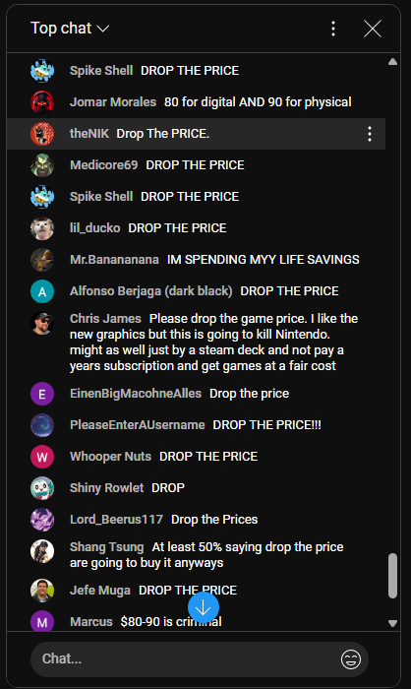Open the chat options three-dot menu in header
The width and height of the screenshot is (411, 689).
coord(333,29)
